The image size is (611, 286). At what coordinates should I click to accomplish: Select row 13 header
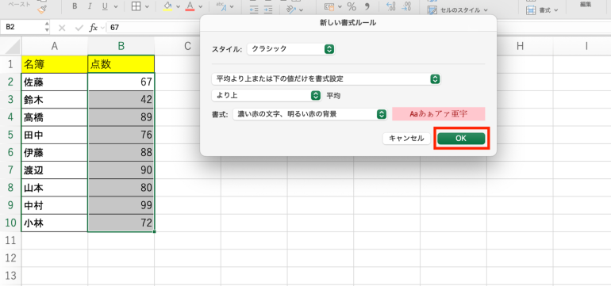pos(10,276)
